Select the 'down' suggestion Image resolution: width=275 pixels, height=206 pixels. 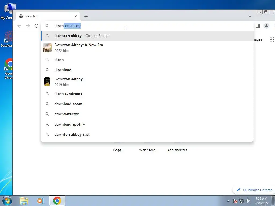click(x=147, y=60)
